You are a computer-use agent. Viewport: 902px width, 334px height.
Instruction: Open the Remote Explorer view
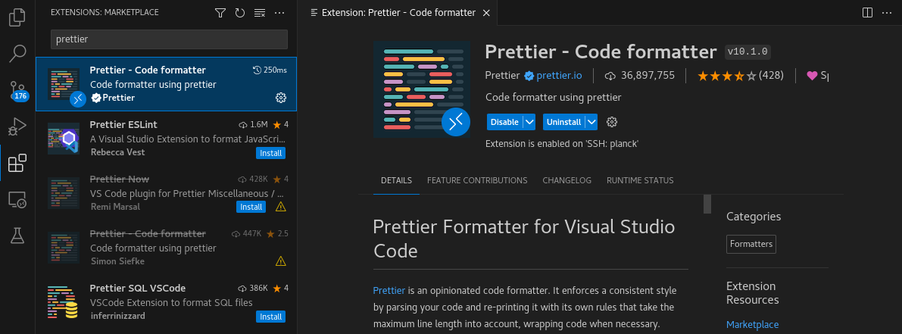(x=17, y=199)
